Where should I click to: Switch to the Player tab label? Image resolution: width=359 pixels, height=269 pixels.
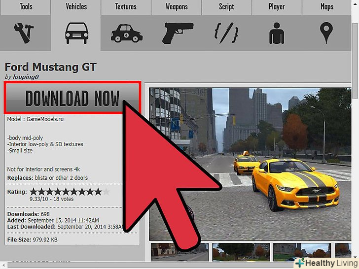coord(277,6)
